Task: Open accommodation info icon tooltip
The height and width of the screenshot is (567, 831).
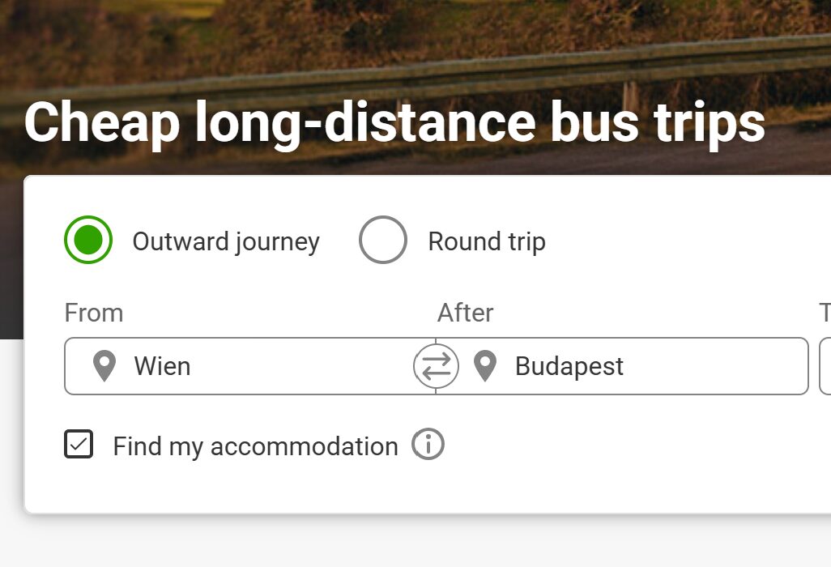Action: point(428,445)
